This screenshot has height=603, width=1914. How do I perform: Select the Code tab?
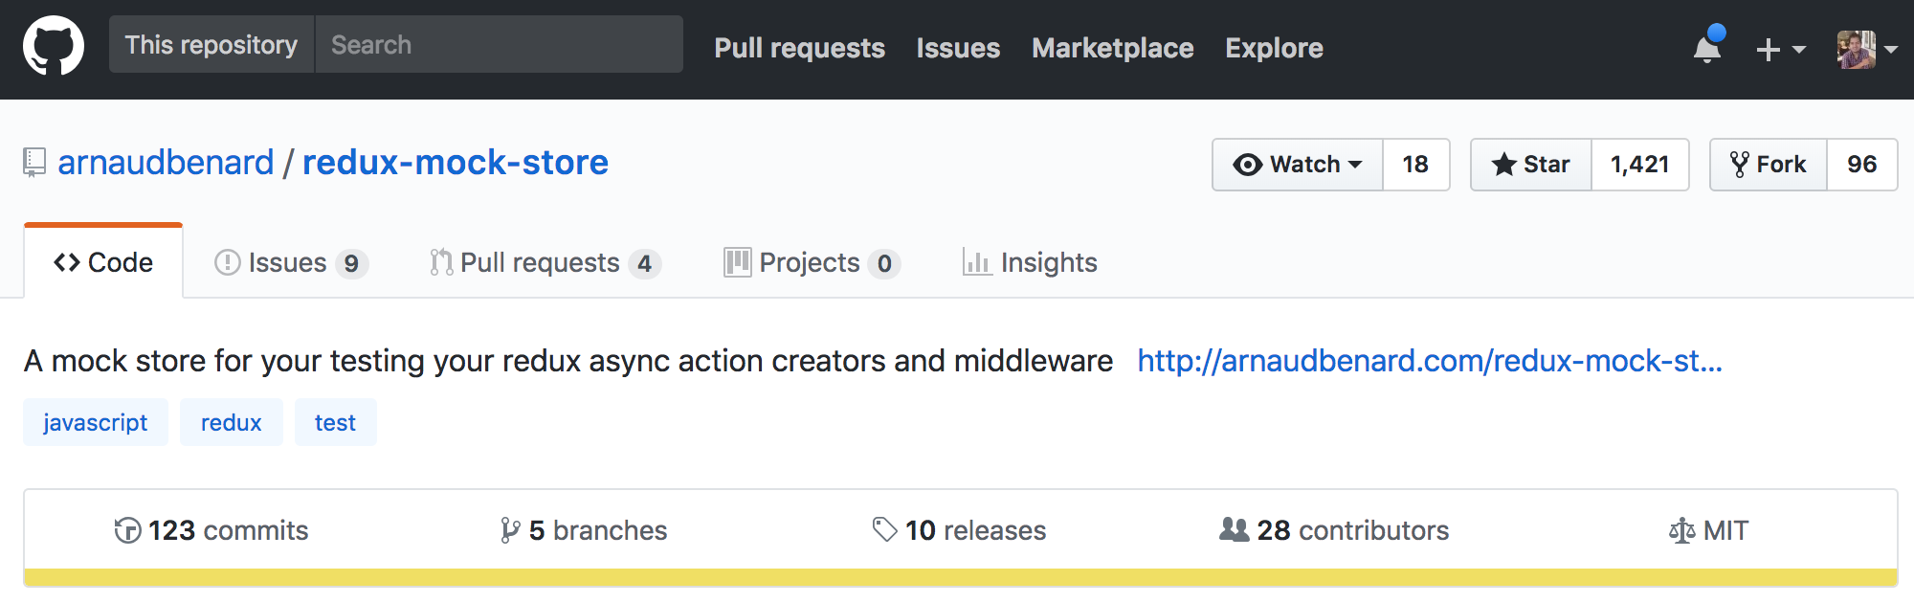[103, 261]
